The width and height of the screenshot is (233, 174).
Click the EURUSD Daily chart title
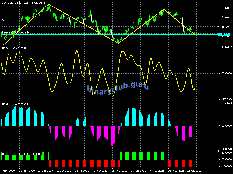(x=24, y=2)
